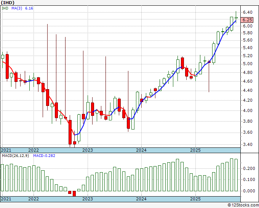
Task: Click the 6.16 moving average value
Action: 29,8
